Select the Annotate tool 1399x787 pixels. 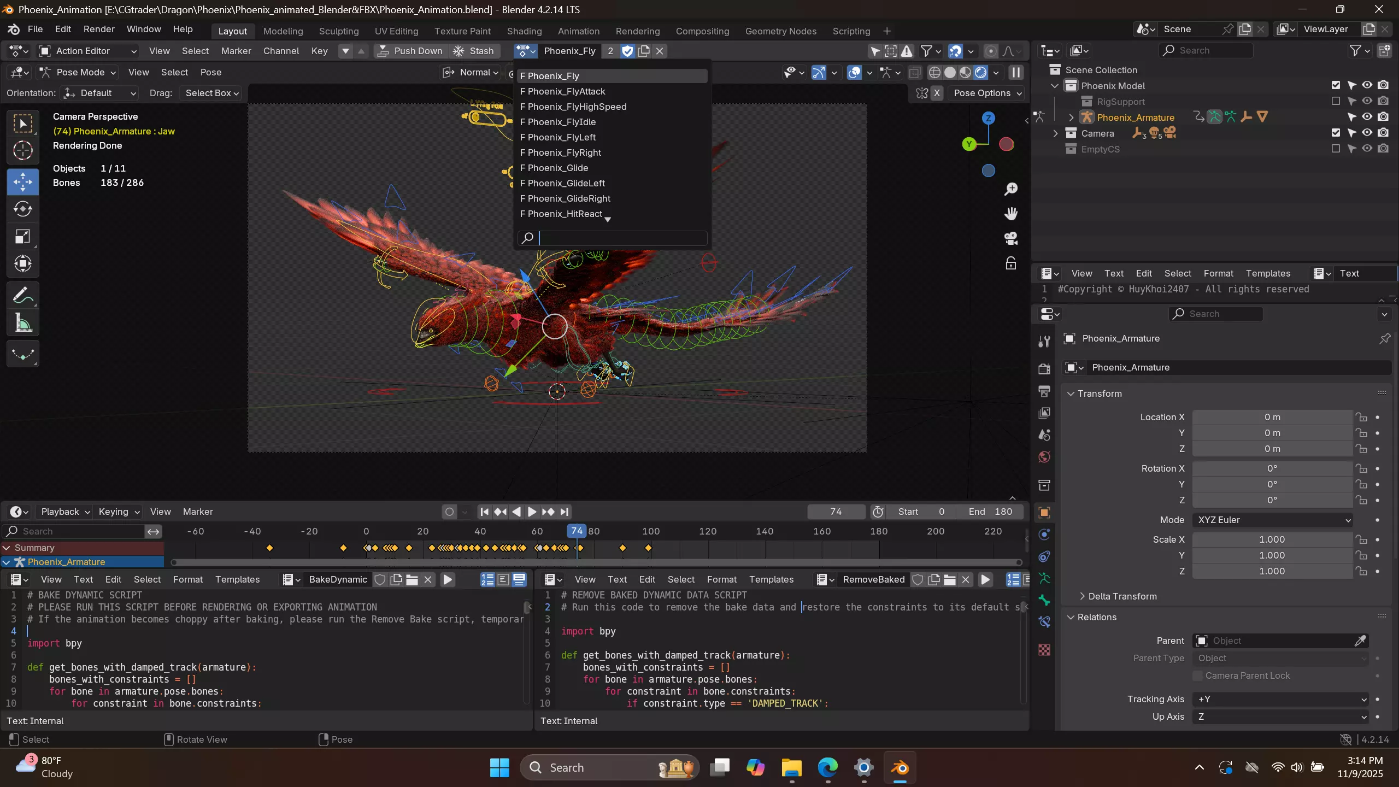[x=22, y=296]
